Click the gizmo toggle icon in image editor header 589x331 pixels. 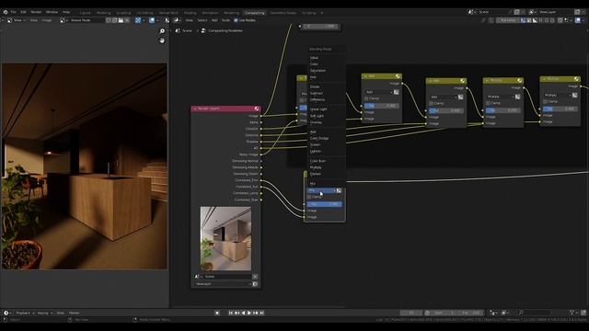(x=138, y=20)
